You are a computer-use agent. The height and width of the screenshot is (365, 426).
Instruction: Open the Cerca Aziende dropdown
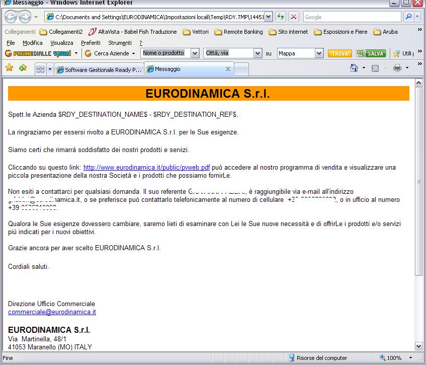pos(110,53)
